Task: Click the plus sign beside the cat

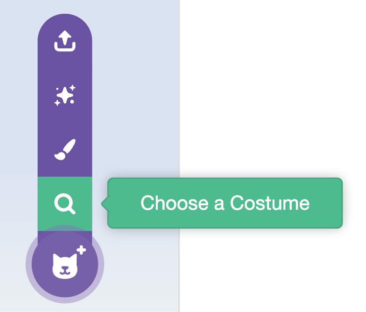Action: pos(81,251)
